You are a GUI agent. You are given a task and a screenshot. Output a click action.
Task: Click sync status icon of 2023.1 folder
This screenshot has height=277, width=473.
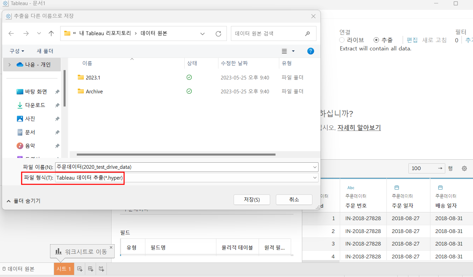tap(189, 77)
